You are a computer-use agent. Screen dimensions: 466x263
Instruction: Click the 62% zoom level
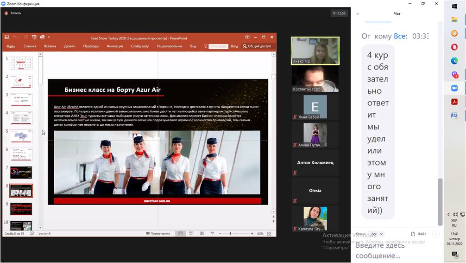tap(260, 234)
